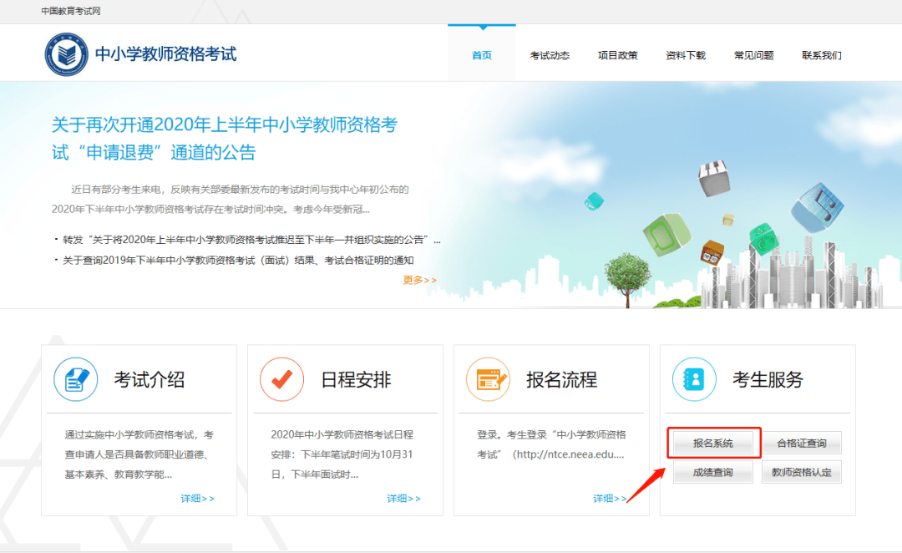Select the 考试介绍 pencil document icon
The height and width of the screenshot is (553, 902).
(x=76, y=378)
